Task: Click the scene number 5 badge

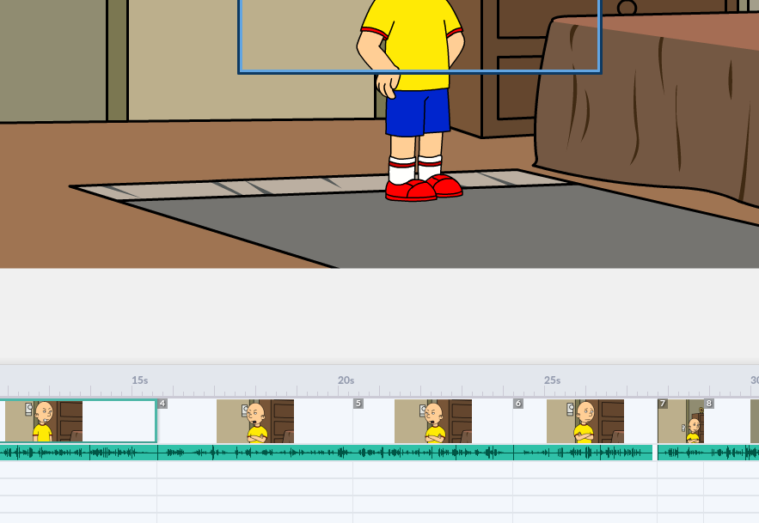Action: (x=358, y=404)
